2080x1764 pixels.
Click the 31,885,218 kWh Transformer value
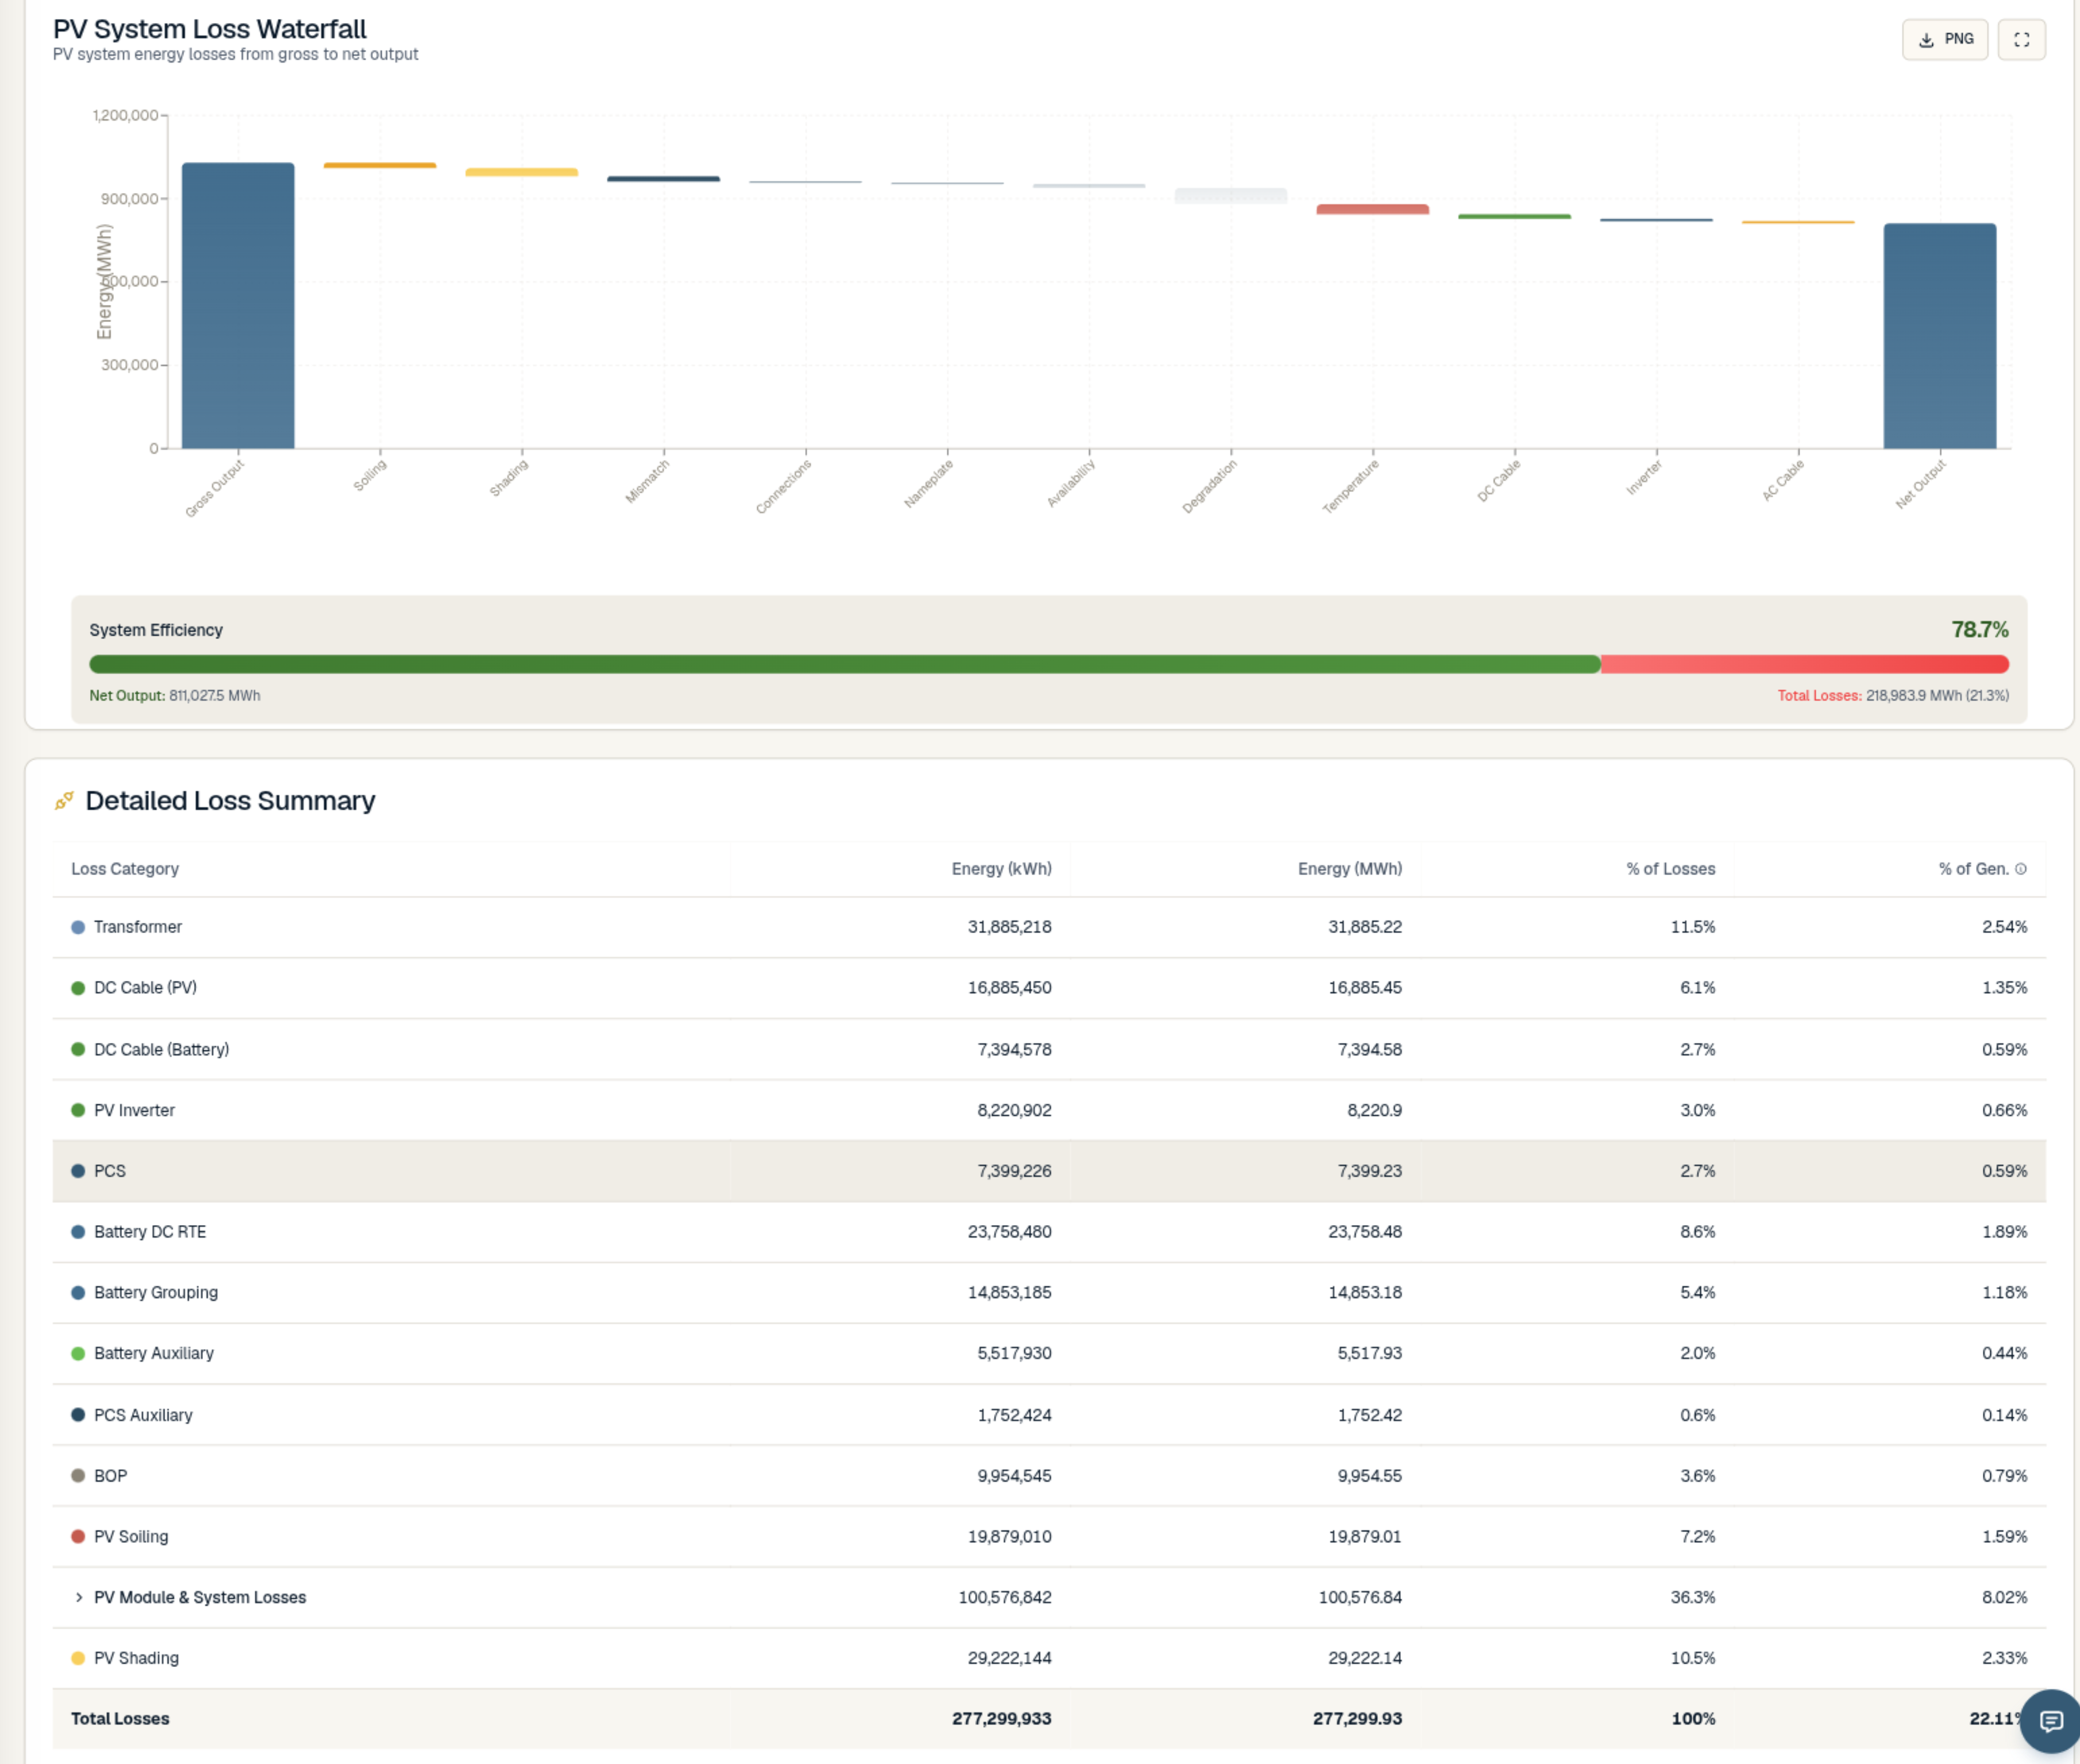tap(1009, 927)
